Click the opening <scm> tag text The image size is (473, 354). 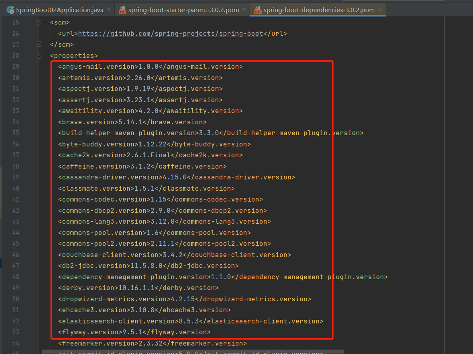(x=60, y=22)
